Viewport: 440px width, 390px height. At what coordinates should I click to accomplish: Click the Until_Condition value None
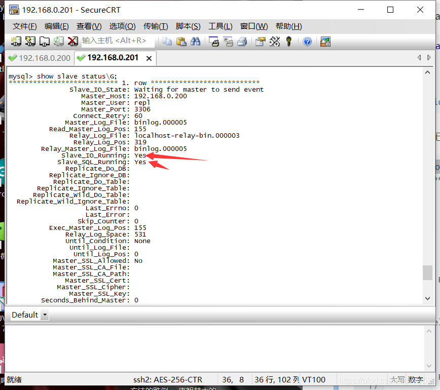[142, 241]
